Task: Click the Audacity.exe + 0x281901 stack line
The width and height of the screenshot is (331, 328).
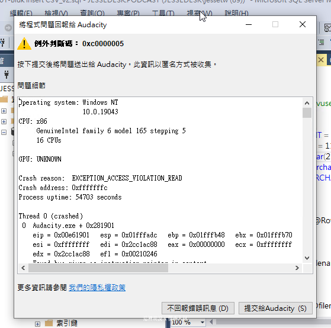Action: (68, 226)
